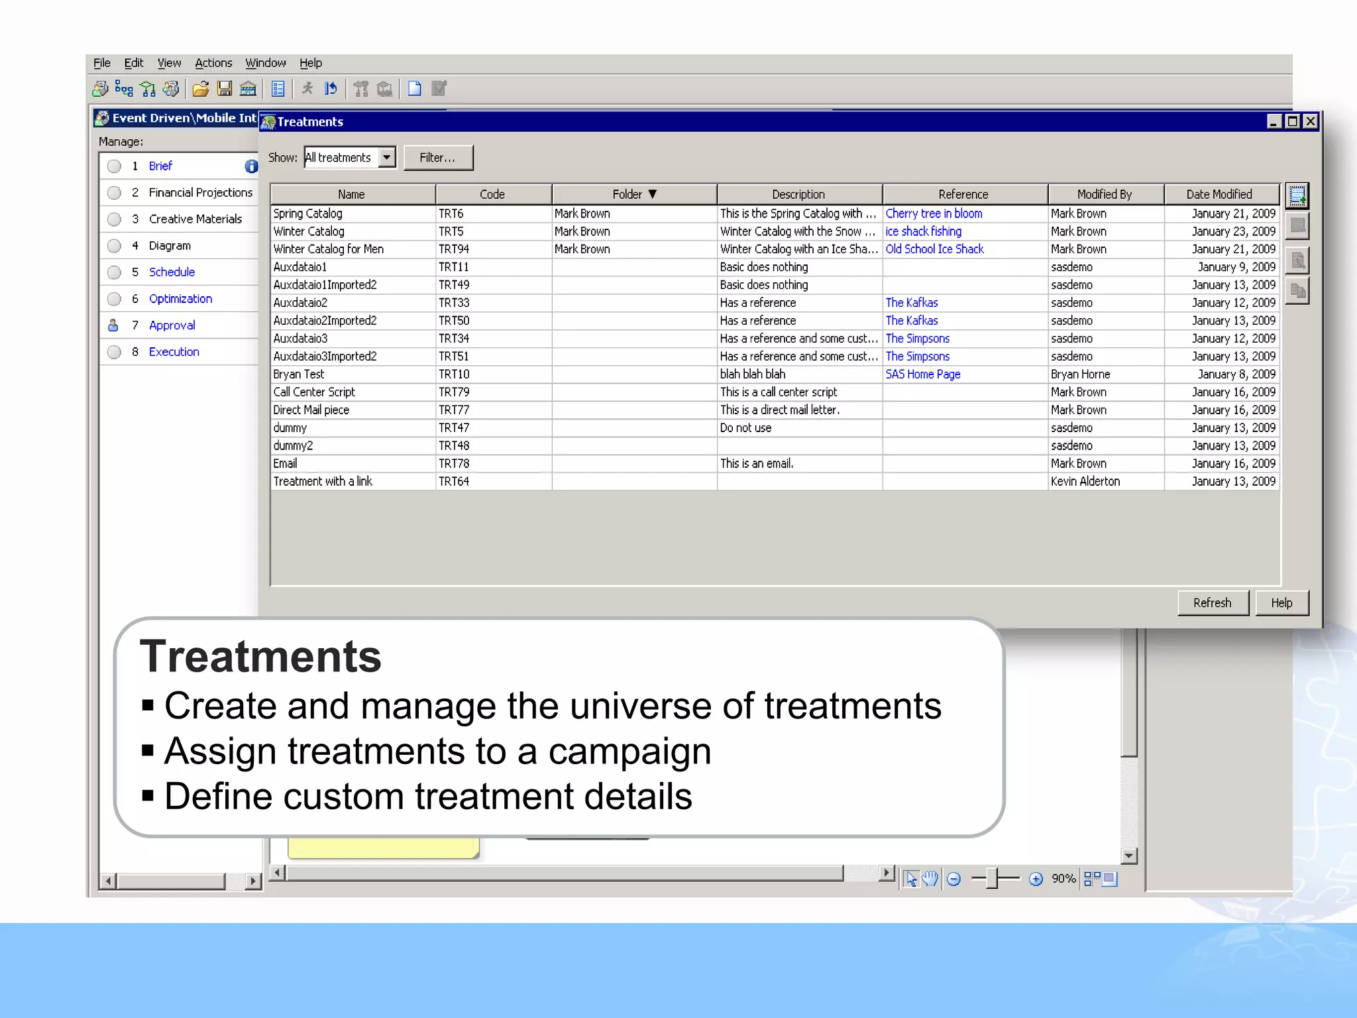Sort by the Reference column header
This screenshot has height=1018, width=1357.
tap(964, 194)
